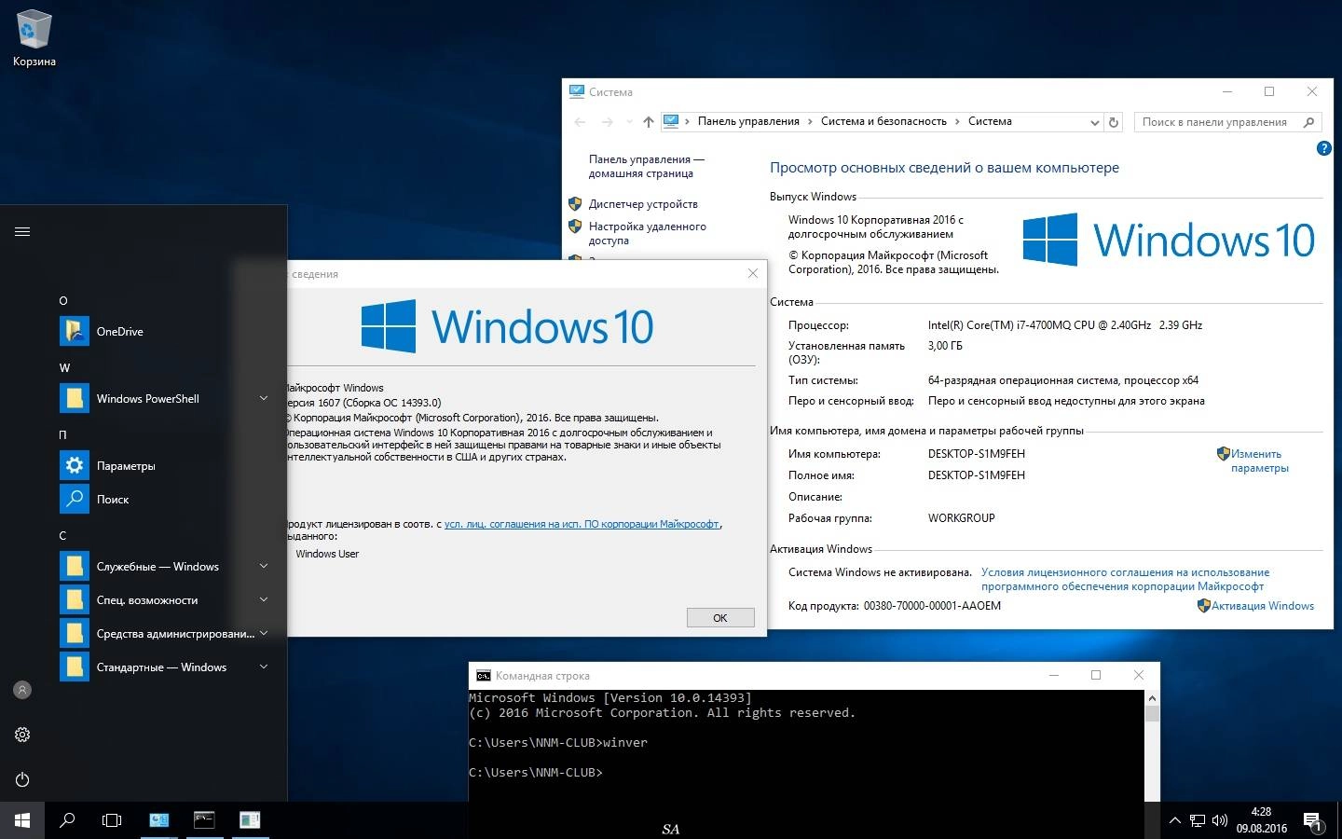Click the Служебные — Windows folder icon
1342x839 pixels.
pos(75,566)
